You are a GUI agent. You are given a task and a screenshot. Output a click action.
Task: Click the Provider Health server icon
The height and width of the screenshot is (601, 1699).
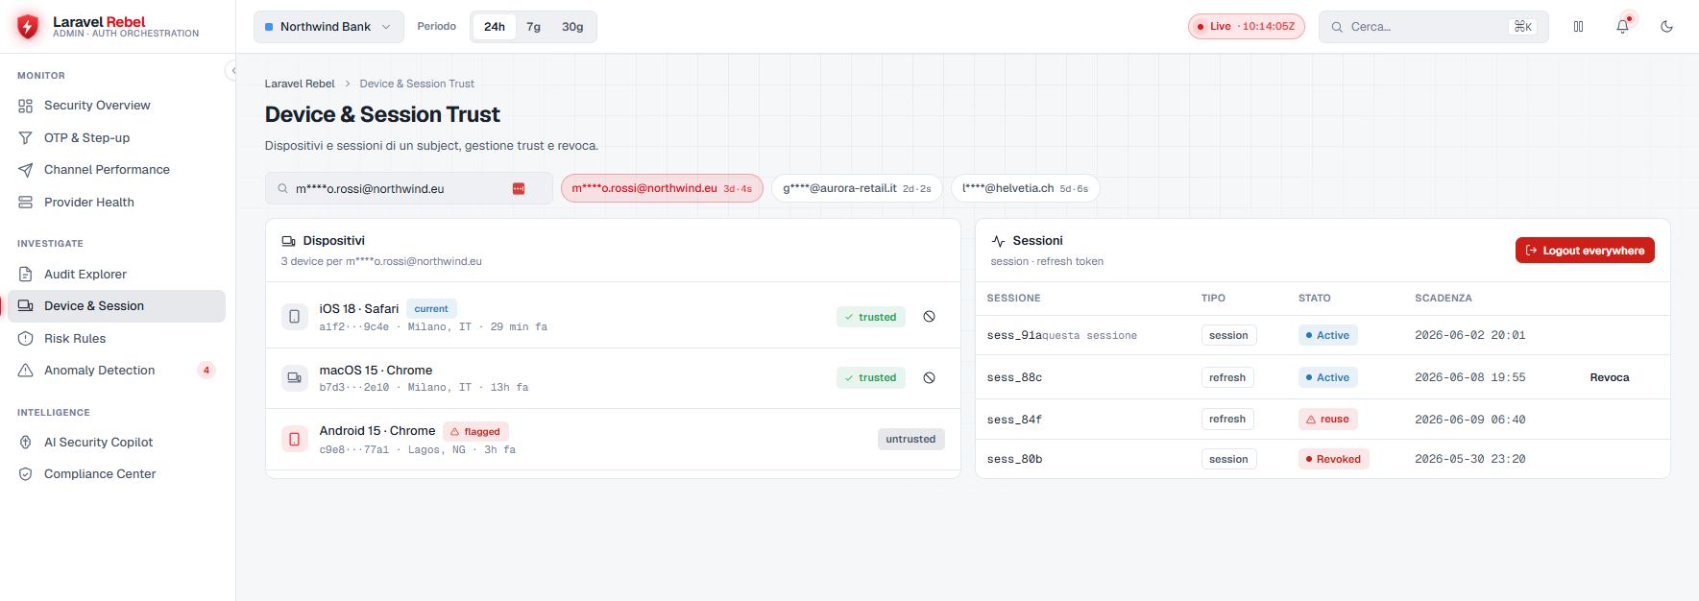26,203
